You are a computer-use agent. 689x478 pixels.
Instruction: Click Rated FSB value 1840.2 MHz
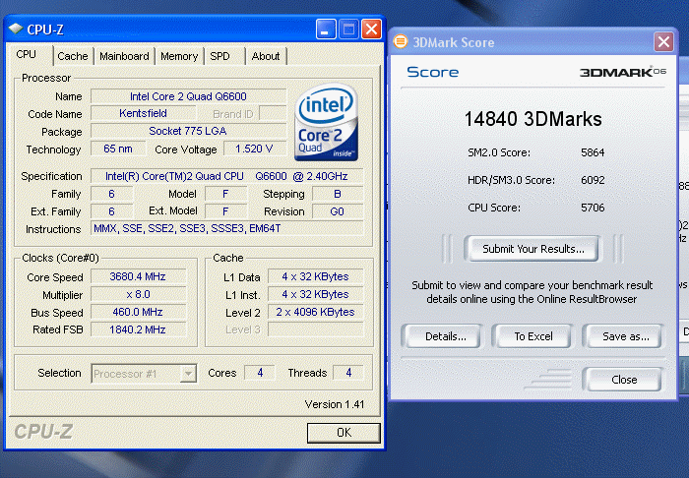pos(138,329)
